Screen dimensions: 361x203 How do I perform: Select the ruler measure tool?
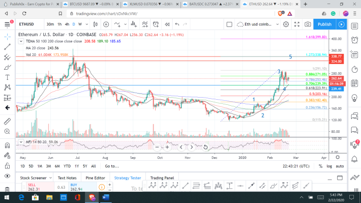(7, 122)
